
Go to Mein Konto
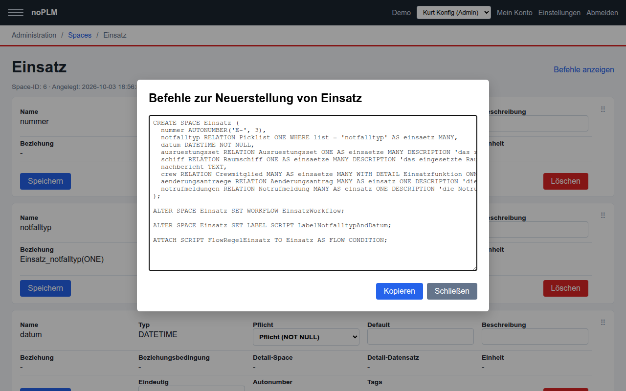coord(514,13)
